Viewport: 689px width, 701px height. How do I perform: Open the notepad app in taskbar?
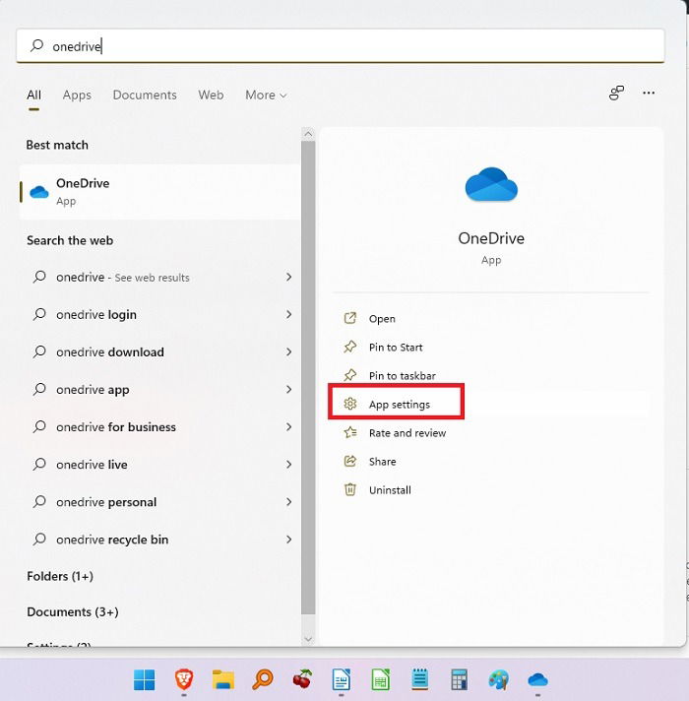419,679
